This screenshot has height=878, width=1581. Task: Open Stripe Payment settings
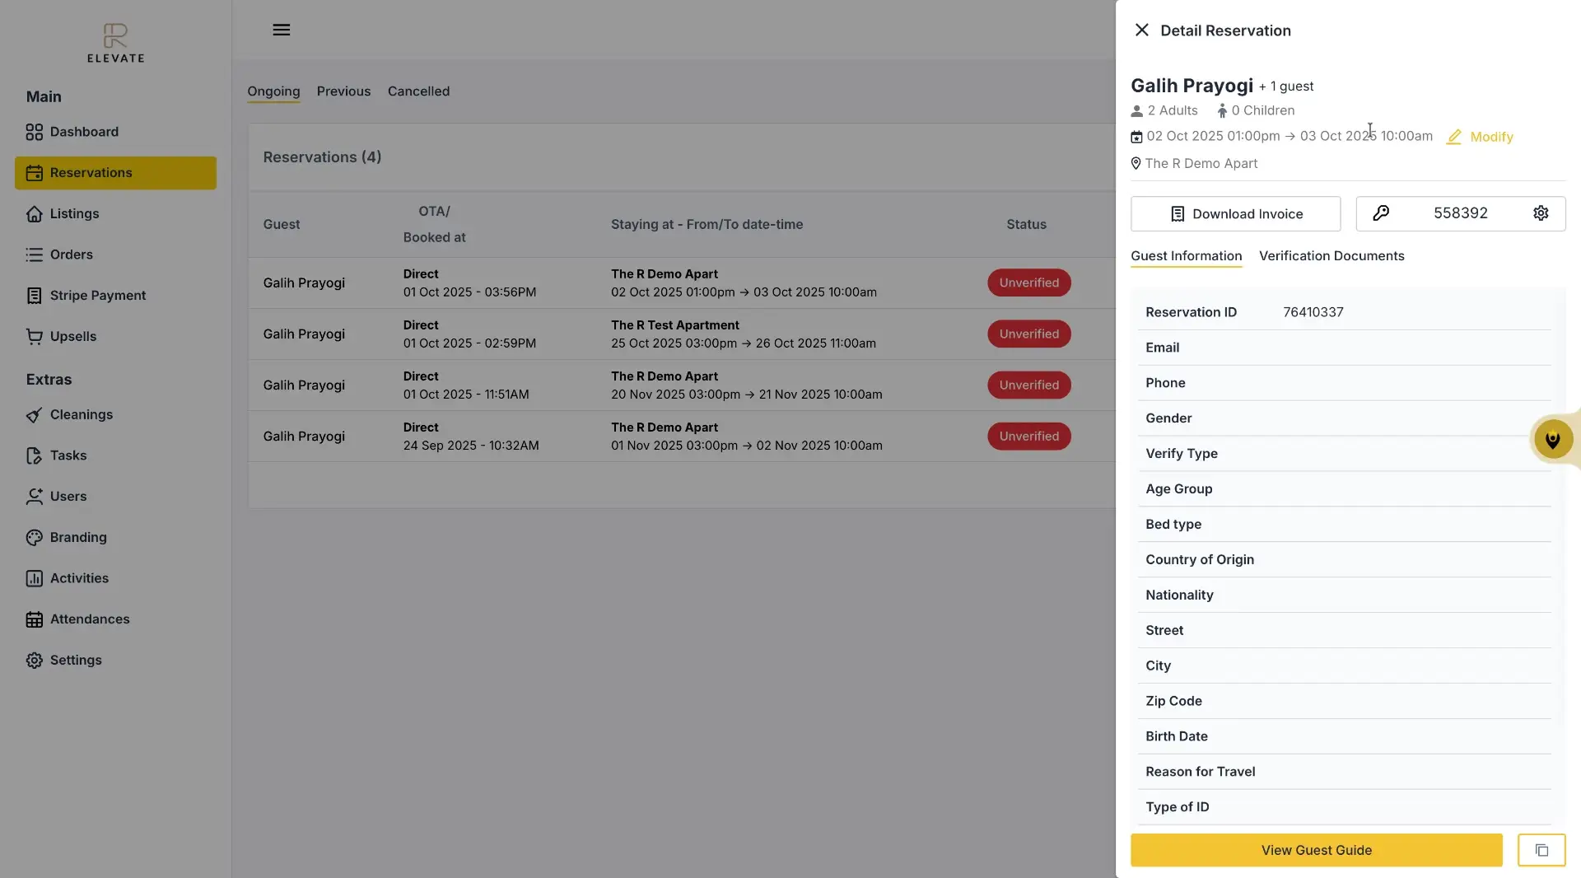point(97,295)
